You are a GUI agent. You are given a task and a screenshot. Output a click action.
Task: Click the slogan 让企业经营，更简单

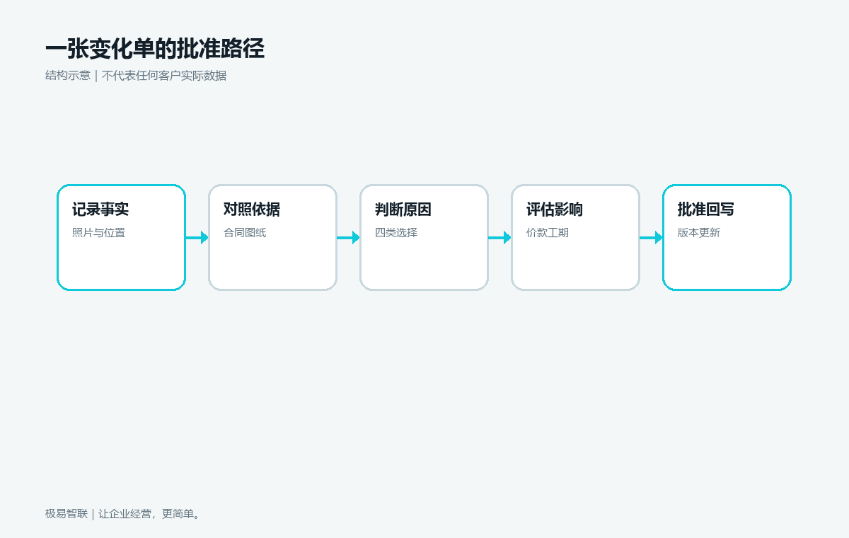[149, 514]
